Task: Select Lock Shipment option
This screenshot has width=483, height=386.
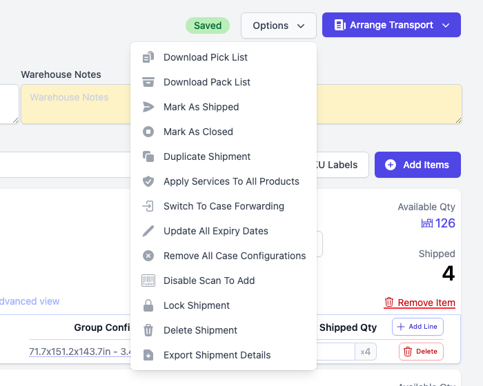Action: click(224, 305)
